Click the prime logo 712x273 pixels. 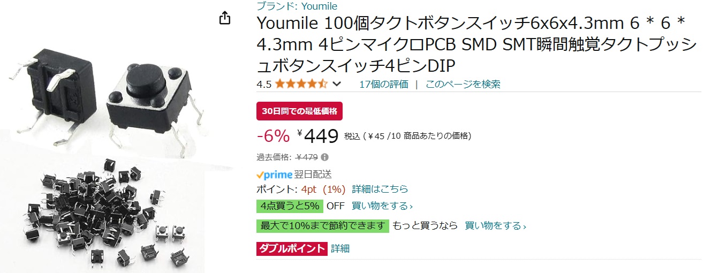click(274, 175)
